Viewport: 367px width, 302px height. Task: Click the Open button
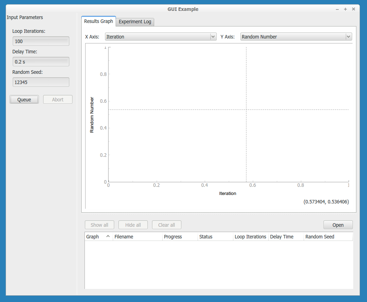[x=338, y=225]
